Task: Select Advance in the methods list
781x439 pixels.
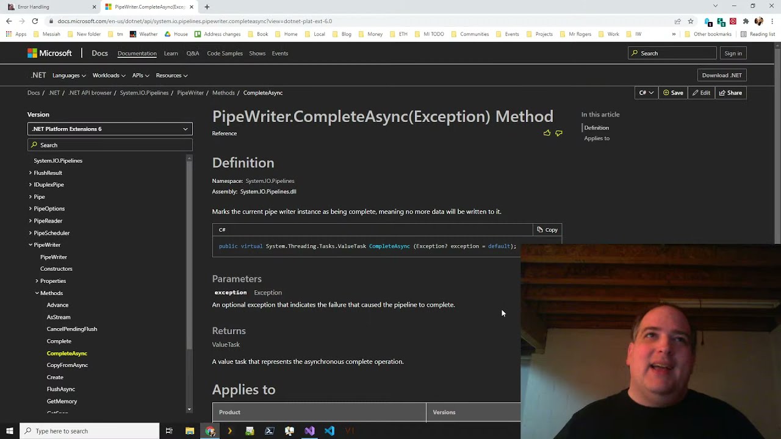Action: (57, 305)
